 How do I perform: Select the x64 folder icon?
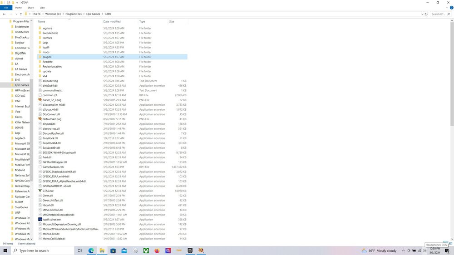pyautogui.click(x=40, y=76)
